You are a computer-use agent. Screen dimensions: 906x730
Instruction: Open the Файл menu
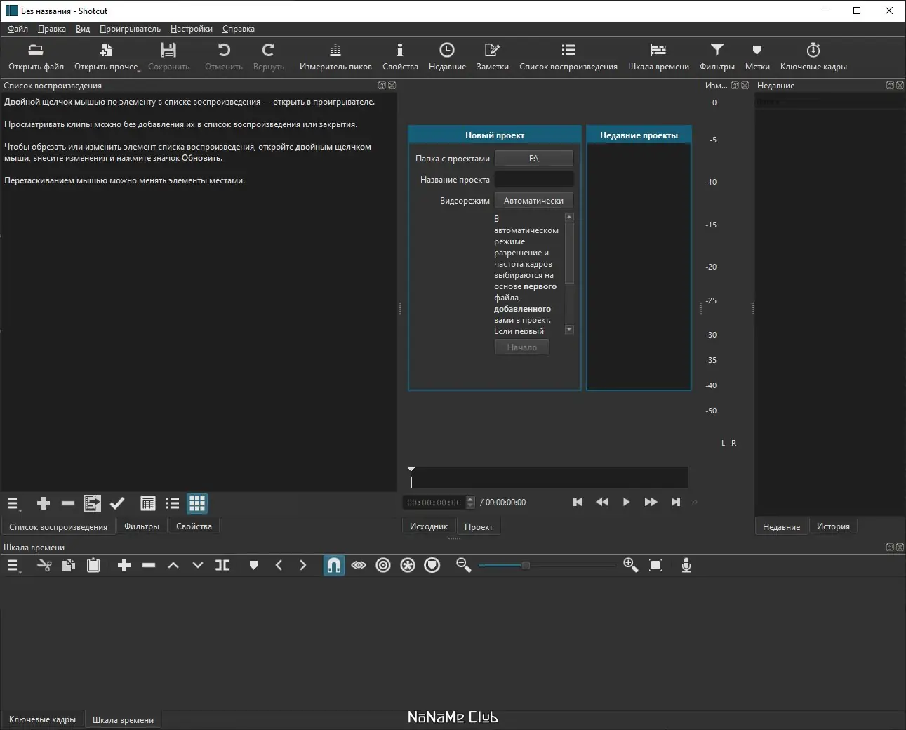(x=18, y=29)
